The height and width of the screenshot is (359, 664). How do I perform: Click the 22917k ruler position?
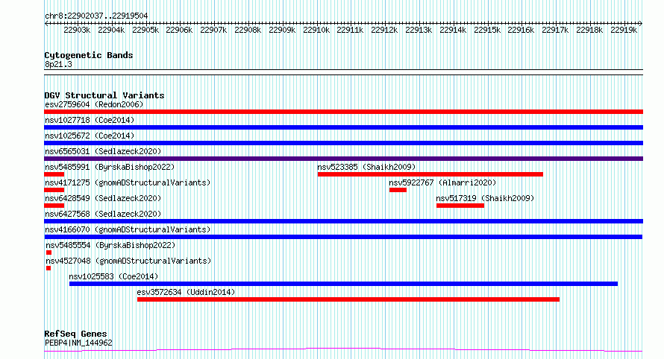click(x=555, y=30)
